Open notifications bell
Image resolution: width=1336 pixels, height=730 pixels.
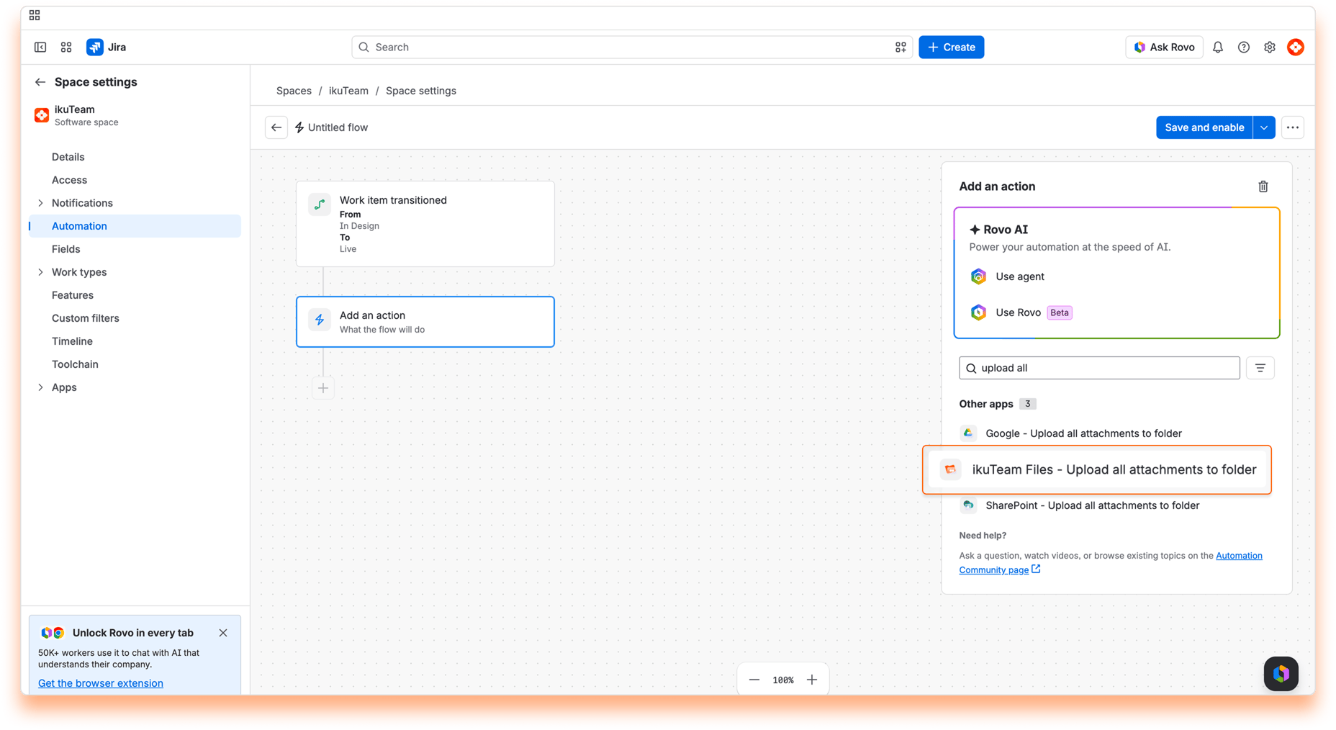coord(1218,47)
